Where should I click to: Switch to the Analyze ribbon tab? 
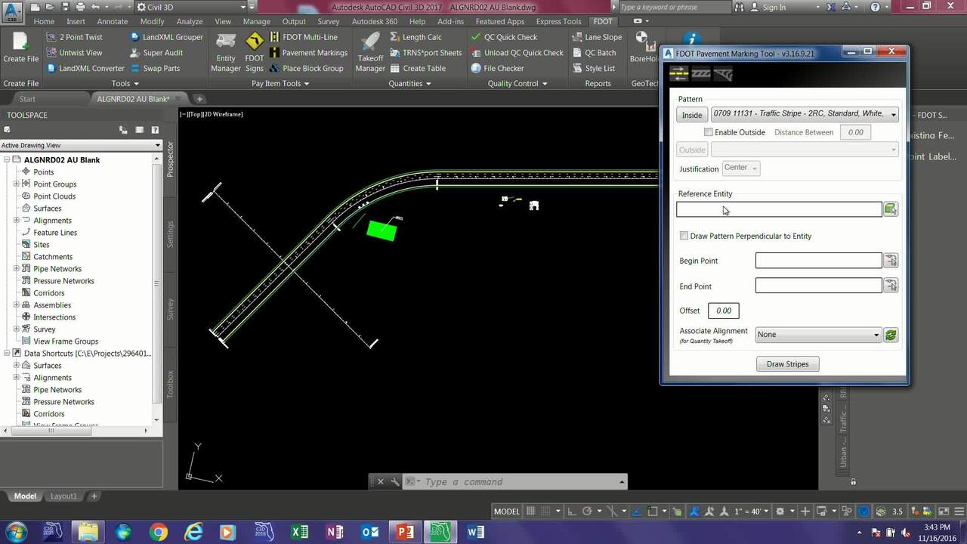point(190,22)
